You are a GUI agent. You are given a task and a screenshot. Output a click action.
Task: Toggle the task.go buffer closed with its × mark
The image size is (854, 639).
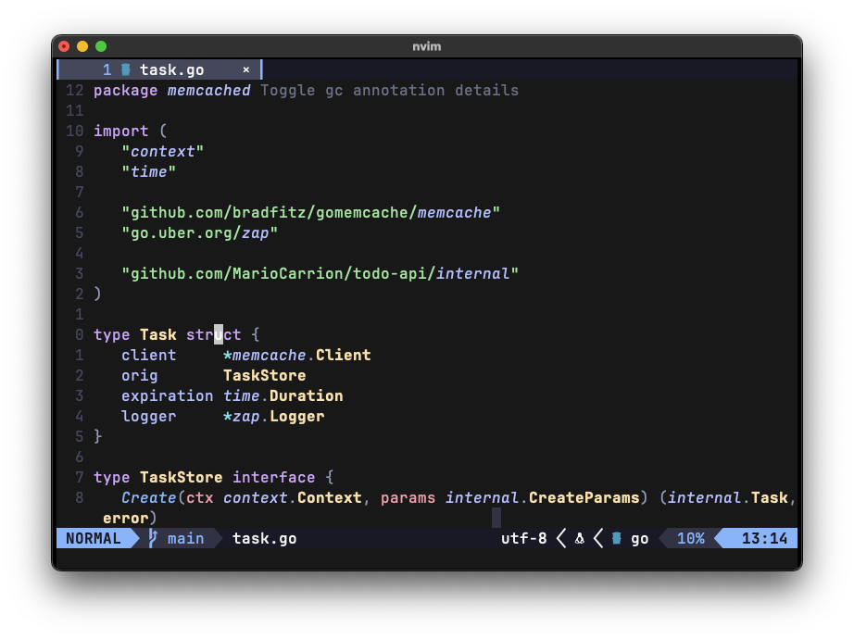245,69
